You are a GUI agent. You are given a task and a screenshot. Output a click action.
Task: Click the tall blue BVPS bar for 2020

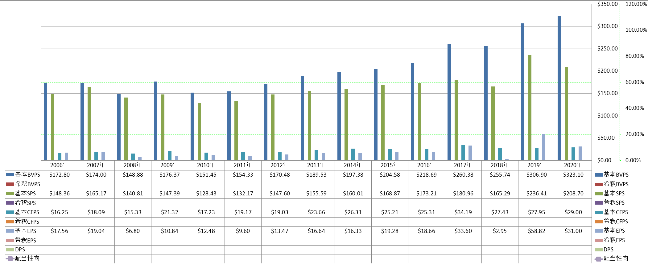[x=559, y=88]
